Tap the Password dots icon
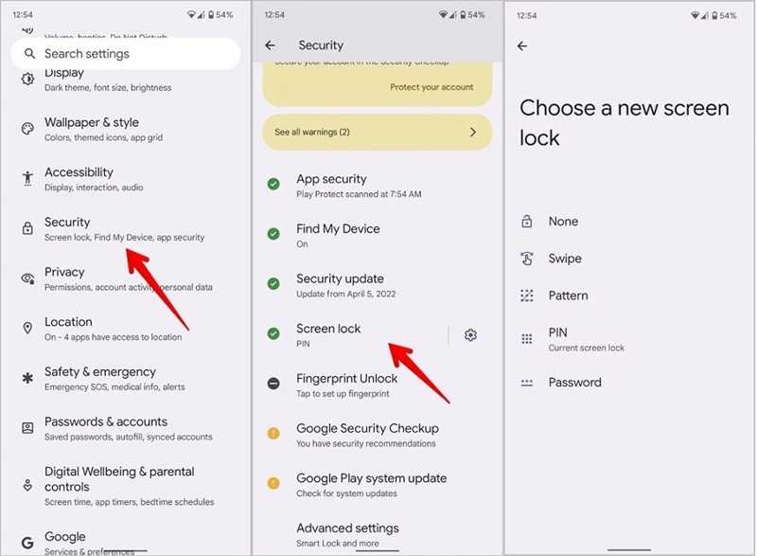 [527, 383]
